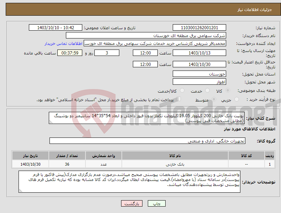The image size is (281, 213).
Task: Click the quantity cell showing 36
Action: [x=67, y=164]
